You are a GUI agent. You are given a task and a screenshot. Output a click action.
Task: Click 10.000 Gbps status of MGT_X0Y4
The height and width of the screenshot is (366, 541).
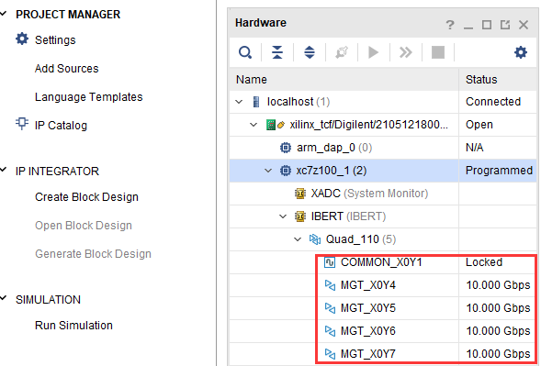tap(498, 285)
